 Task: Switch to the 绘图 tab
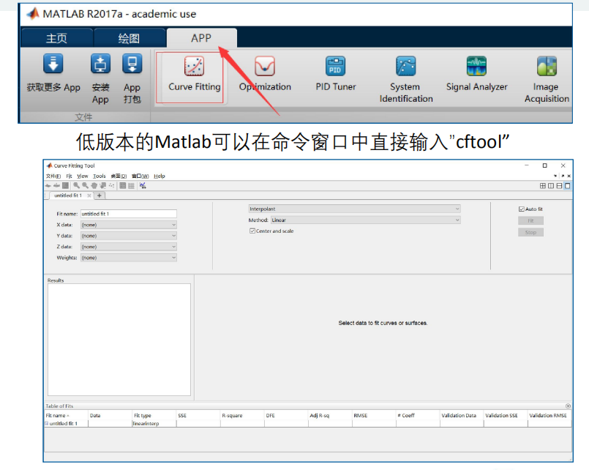(x=129, y=38)
